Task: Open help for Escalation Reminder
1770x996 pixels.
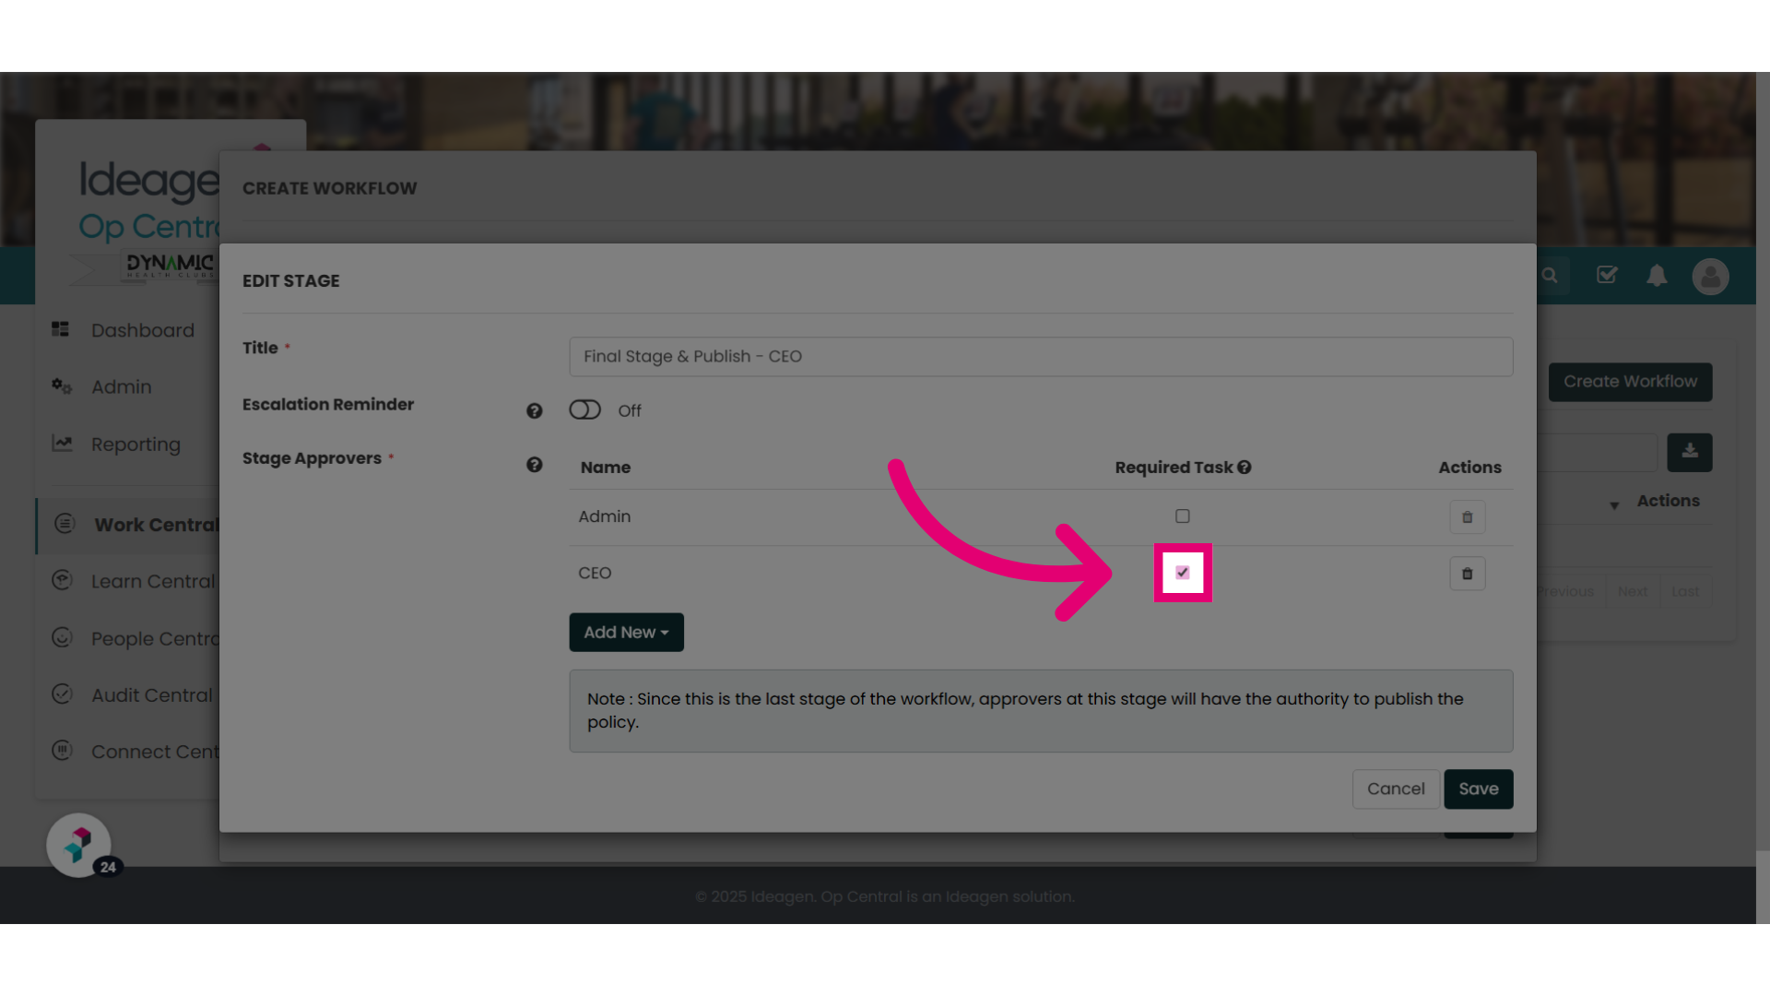Action: pyautogui.click(x=534, y=411)
